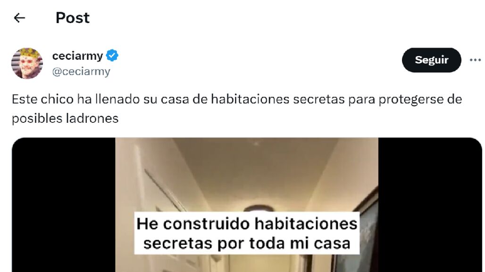Click the 'He construido habitaciones' caption line
This screenshot has height=272, width=485.
coord(247,224)
